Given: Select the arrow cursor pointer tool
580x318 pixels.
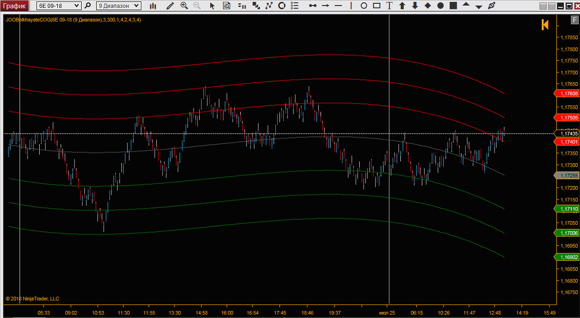Looking at the screenshot, I should (x=212, y=6).
